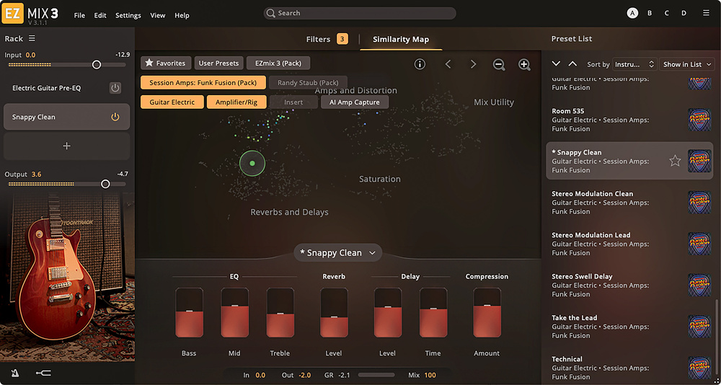Open the hamburger menu at top right
The width and height of the screenshot is (721, 385).
[705, 13]
